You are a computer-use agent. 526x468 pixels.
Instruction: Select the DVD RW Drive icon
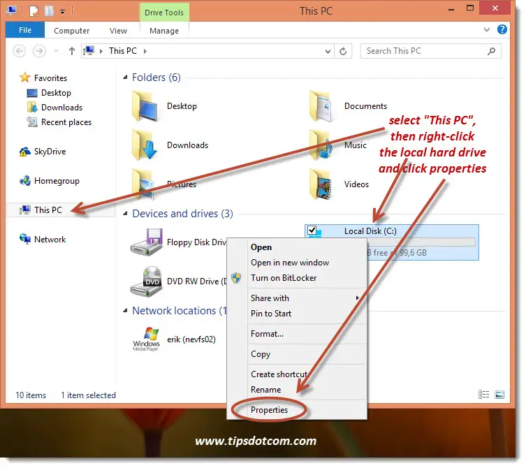click(147, 281)
